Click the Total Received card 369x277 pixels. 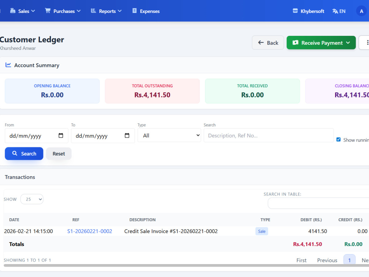(252, 91)
